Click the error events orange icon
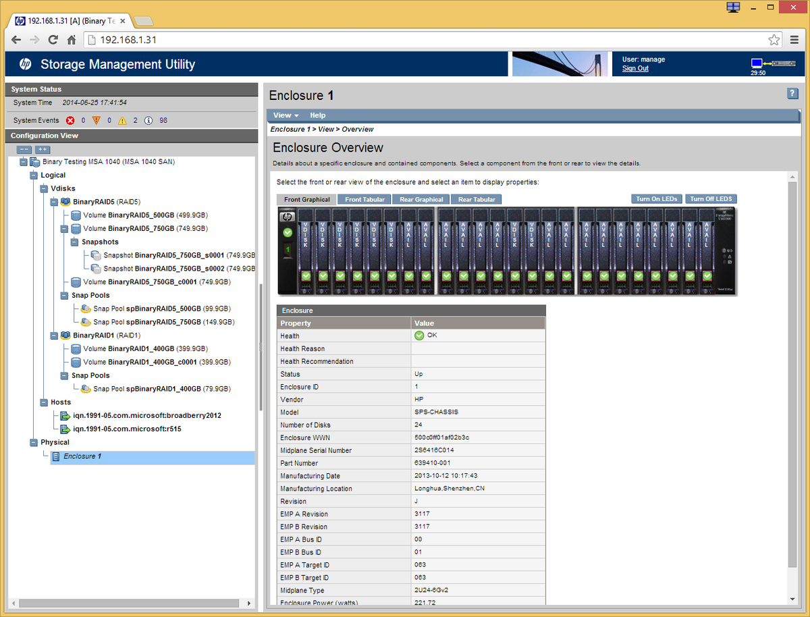810x617 pixels. pos(97,121)
